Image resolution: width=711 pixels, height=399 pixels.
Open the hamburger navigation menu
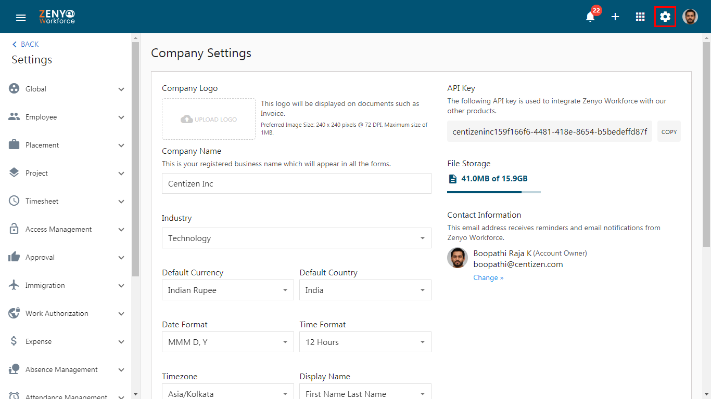(21, 17)
